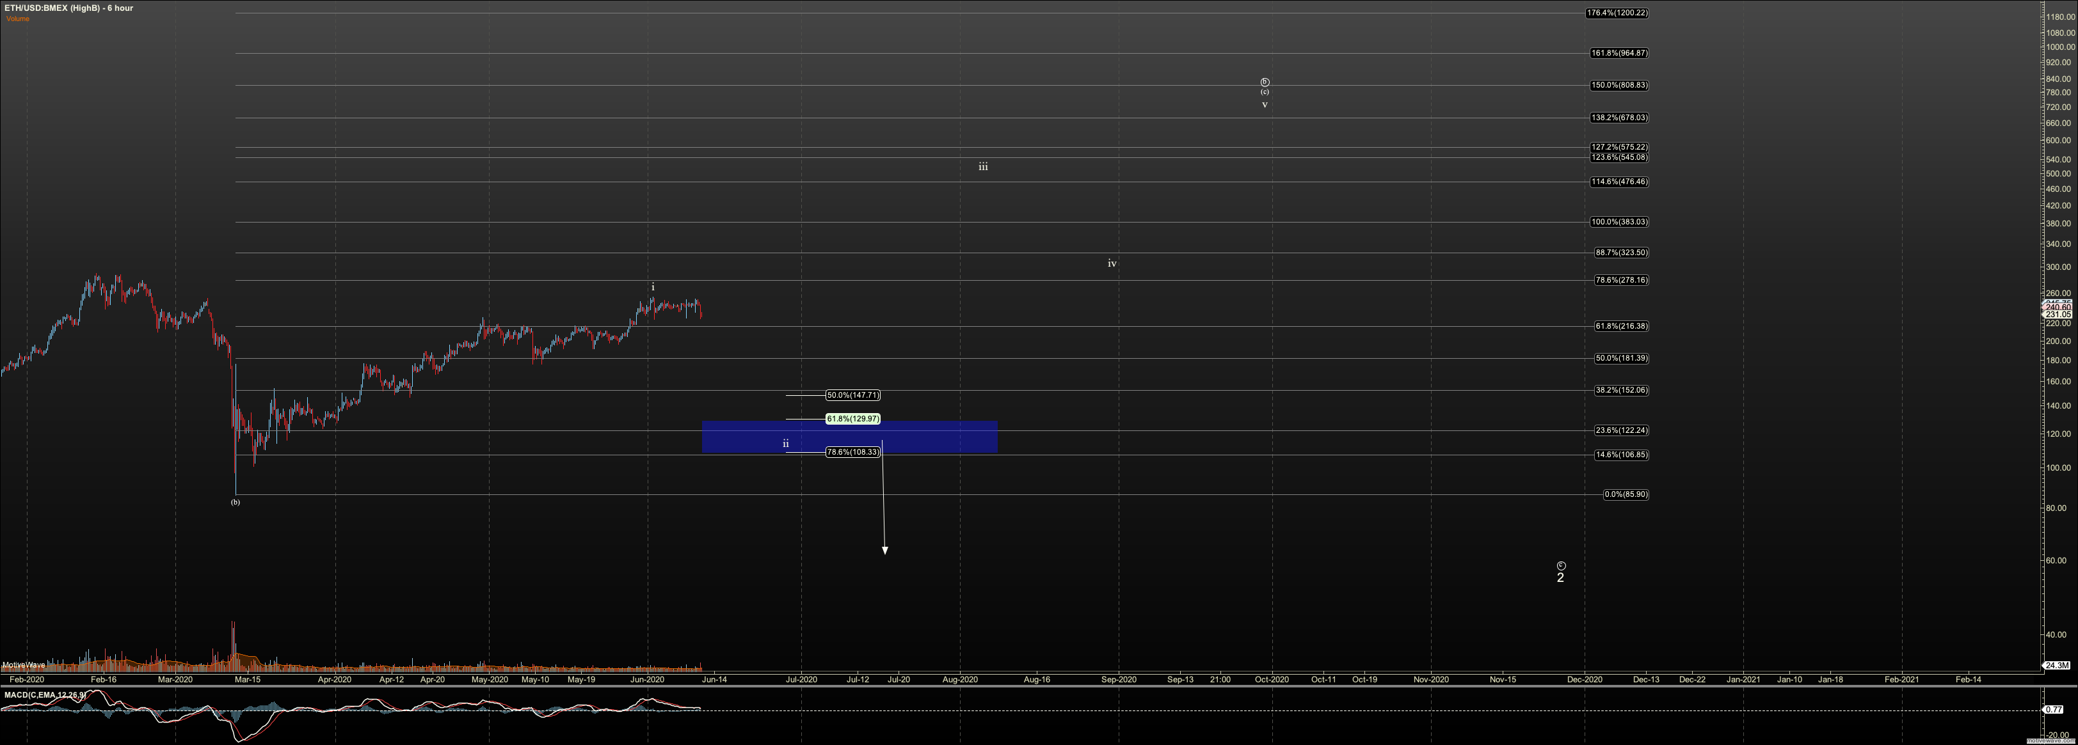2078x745 pixels.
Task: Select the orange Volume study label
Action: (18, 19)
